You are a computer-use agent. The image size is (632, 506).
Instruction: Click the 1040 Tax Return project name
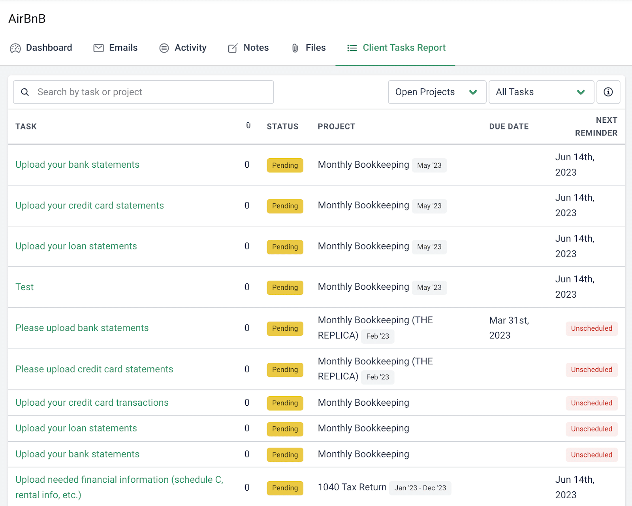coord(352,487)
